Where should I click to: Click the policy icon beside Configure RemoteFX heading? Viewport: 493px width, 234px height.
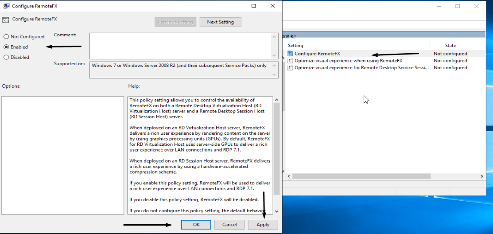coord(5,19)
